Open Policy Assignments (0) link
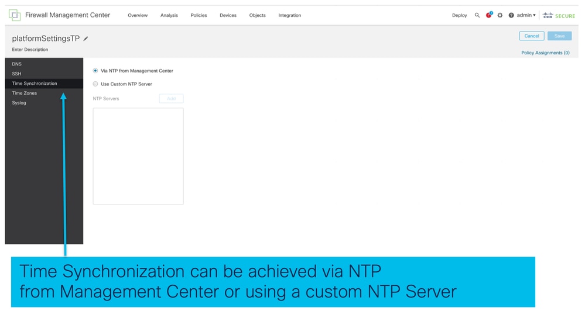Image resolution: width=585 pixels, height=311 pixels. click(545, 53)
